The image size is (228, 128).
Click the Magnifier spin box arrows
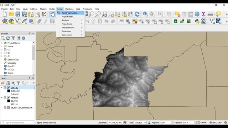pos(172,123)
